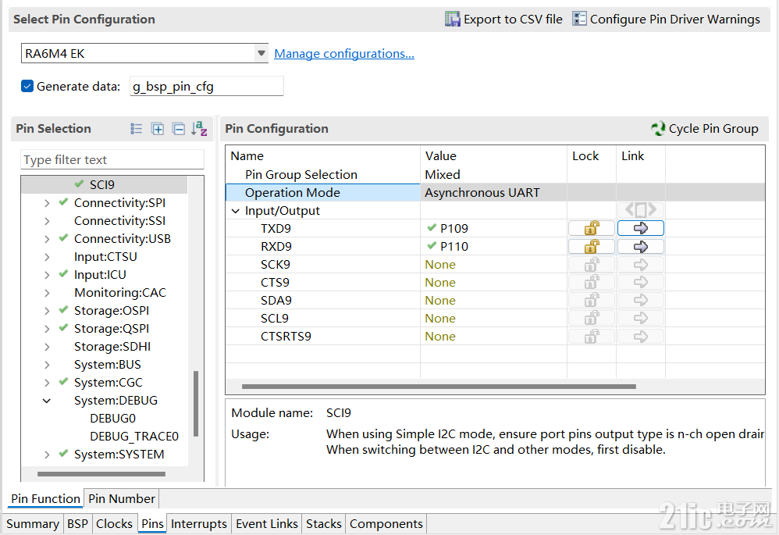The width and height of the screenshot is (779, 535).
Task: Expand Storage:OSPI tree node
Action: point(47,311)
